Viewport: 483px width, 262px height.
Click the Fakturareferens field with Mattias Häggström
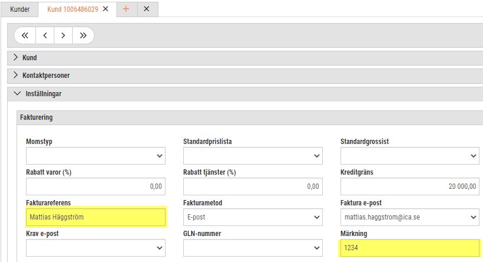click(x=96, y=217)
